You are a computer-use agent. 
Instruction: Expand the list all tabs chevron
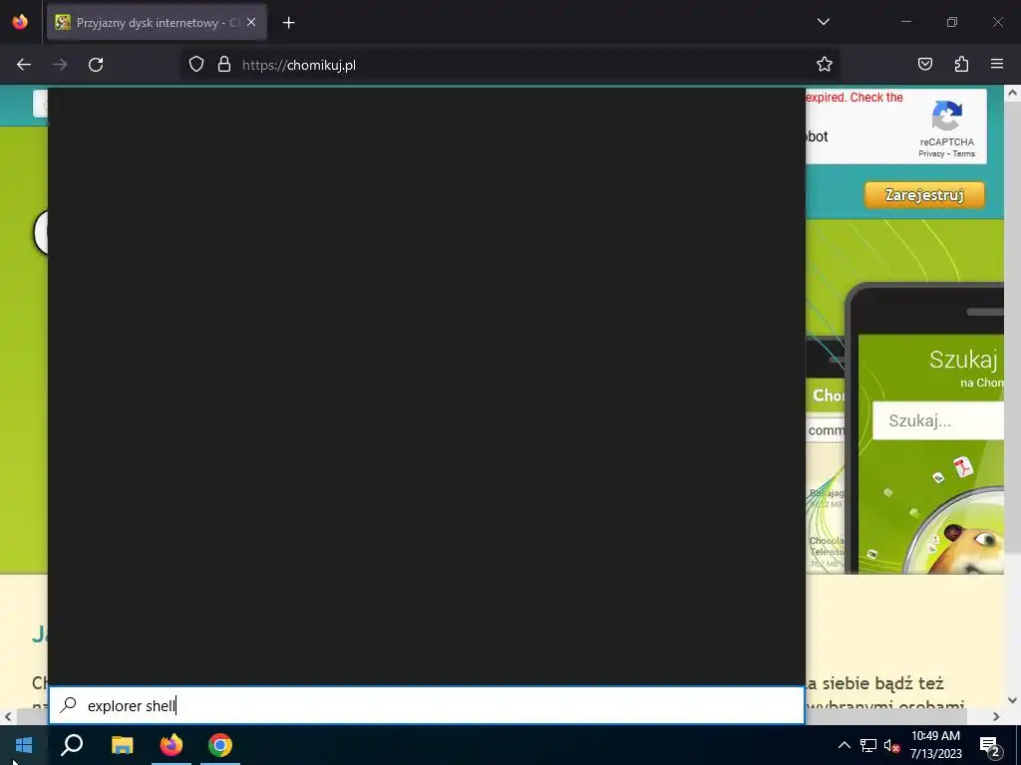823,22
